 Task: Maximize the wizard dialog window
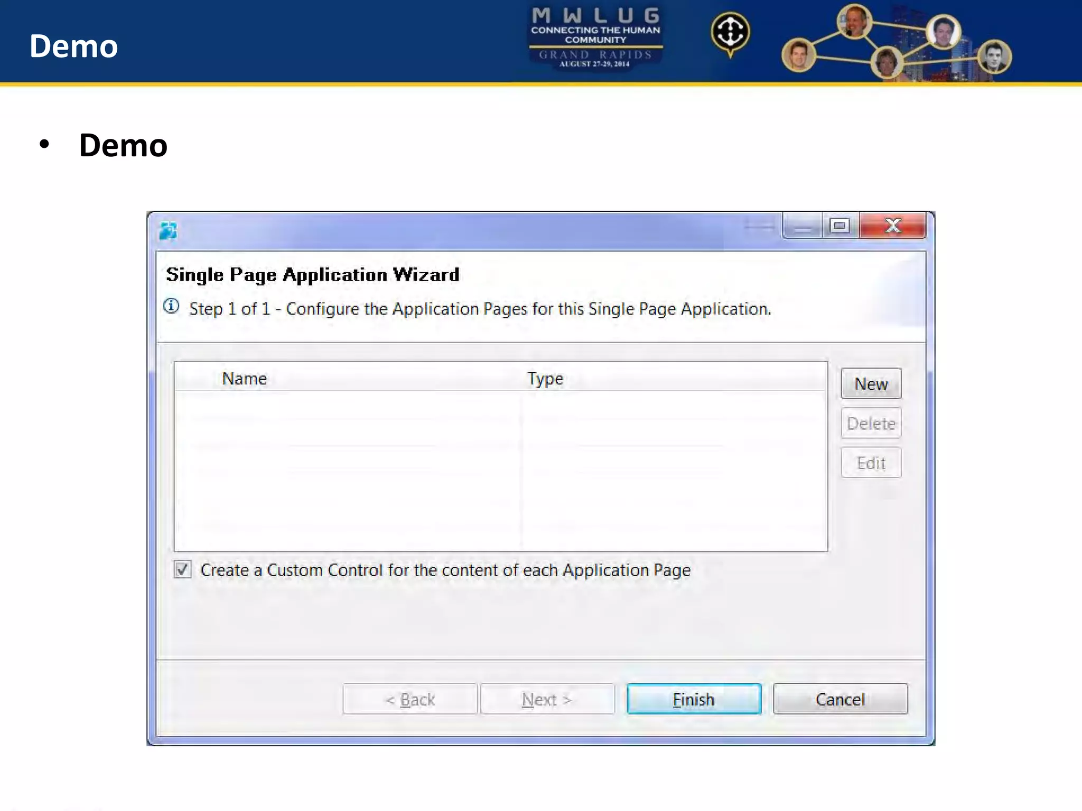[840, 227]
